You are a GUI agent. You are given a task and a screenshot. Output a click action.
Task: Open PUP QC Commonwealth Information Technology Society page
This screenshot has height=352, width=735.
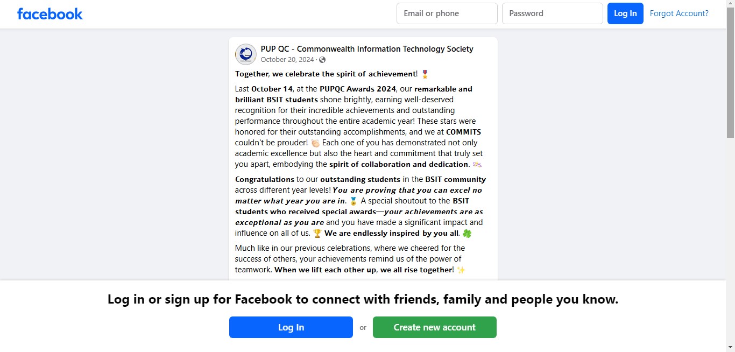coord(367,49)
